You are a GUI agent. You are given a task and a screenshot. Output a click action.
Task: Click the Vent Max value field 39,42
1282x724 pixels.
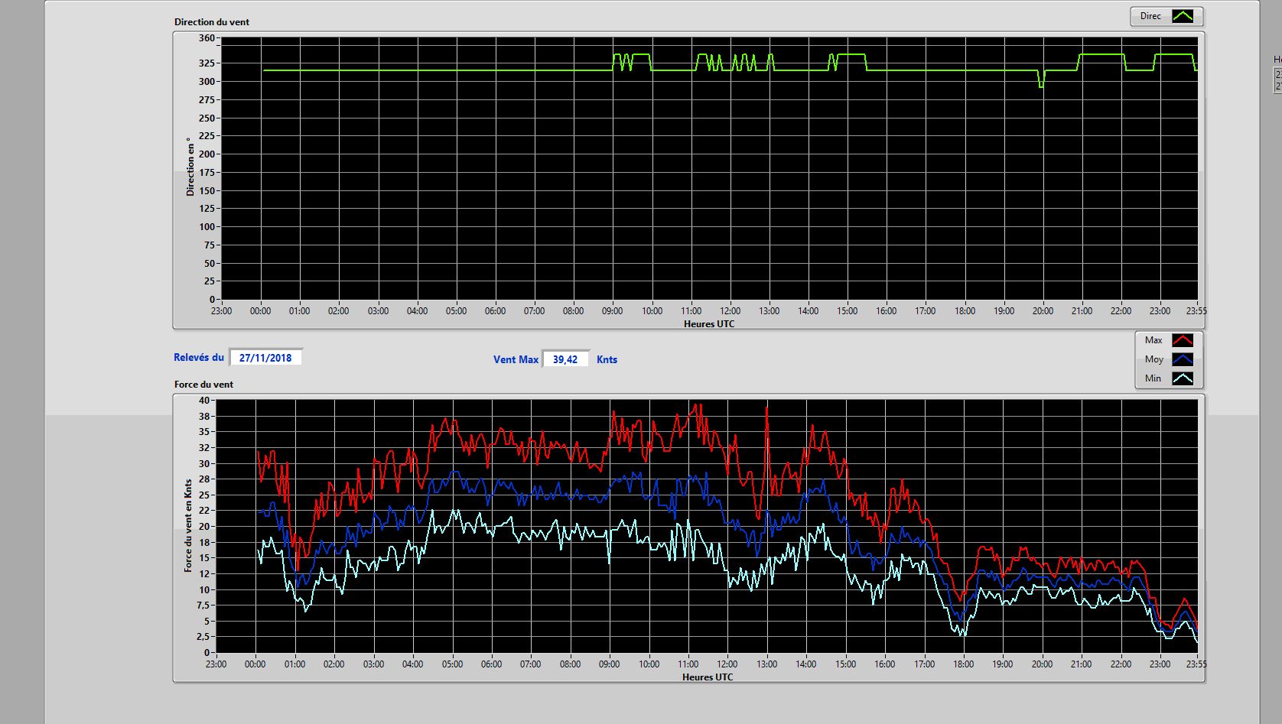coord(565,359)
